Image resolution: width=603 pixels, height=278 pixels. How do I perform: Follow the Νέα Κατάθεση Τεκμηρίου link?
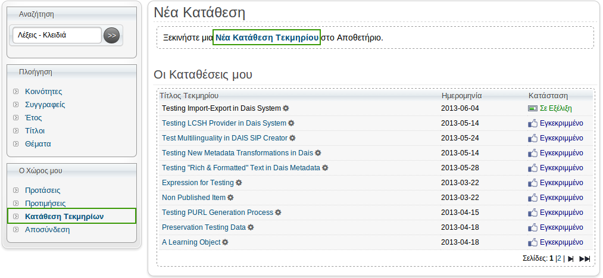click(267, 38)
